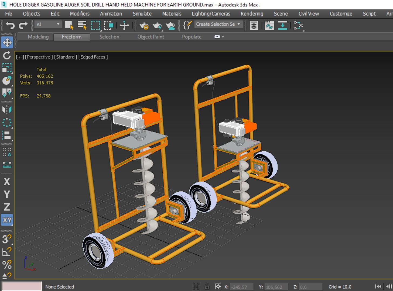Switch to the Object Paint tab
The width and height of the screenshot is (393, 291).
(151, 37)
